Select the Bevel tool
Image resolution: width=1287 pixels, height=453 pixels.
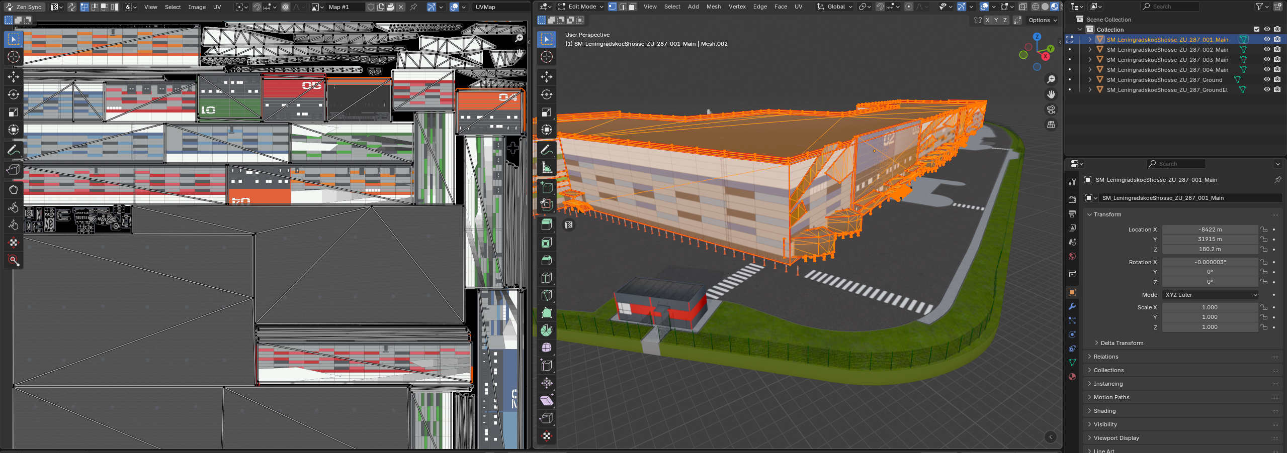point(547,261)
